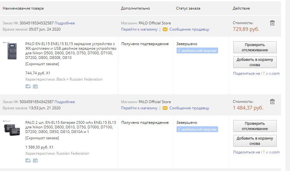Open PALO EN-EL15 charger product title
This screenshot has width=290, height=171.
click(71, 51)
